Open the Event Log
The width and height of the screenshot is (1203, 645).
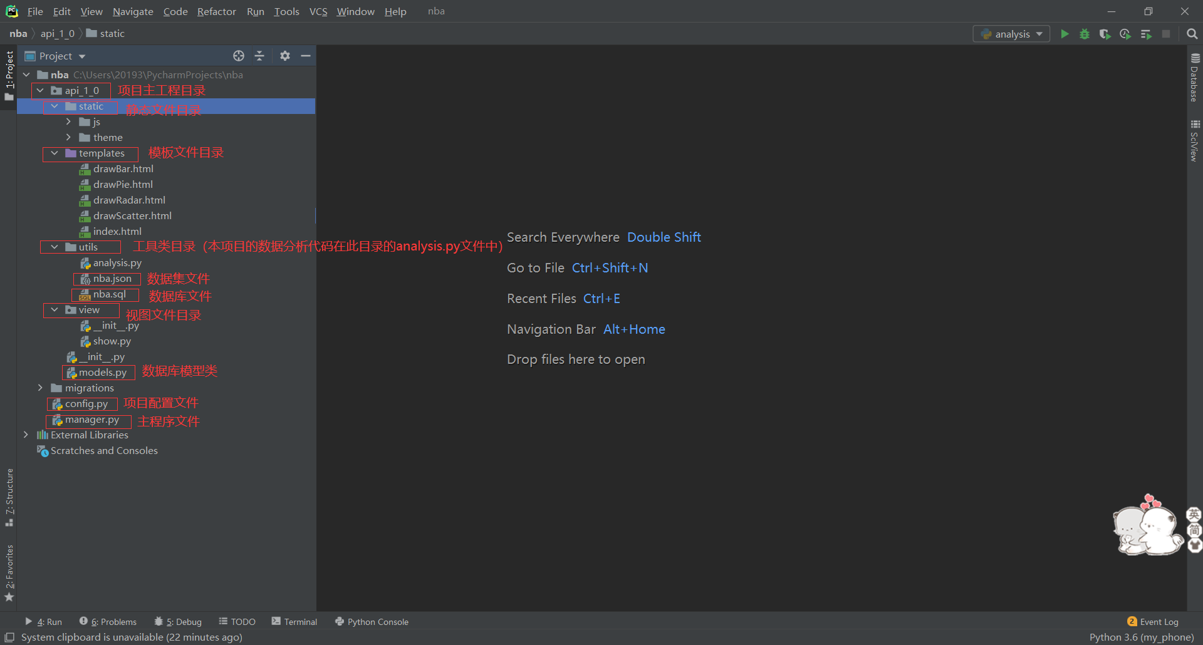pyautogui.click(x=1153, y=622)
